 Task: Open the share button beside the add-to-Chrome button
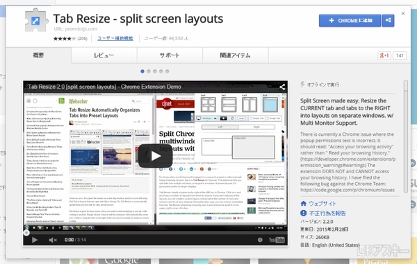click(x=388, y=20)
